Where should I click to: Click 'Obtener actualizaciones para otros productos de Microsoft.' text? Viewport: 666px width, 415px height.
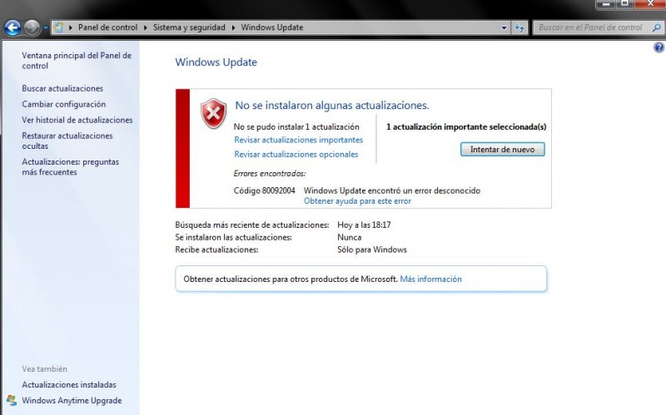pos(291,279)
